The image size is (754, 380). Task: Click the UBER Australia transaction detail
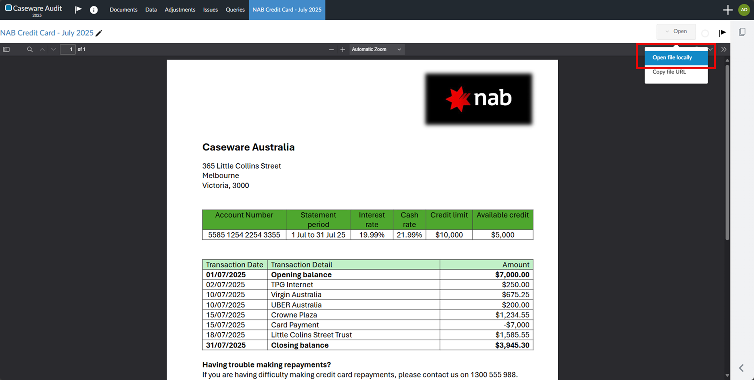click(296, 305)
